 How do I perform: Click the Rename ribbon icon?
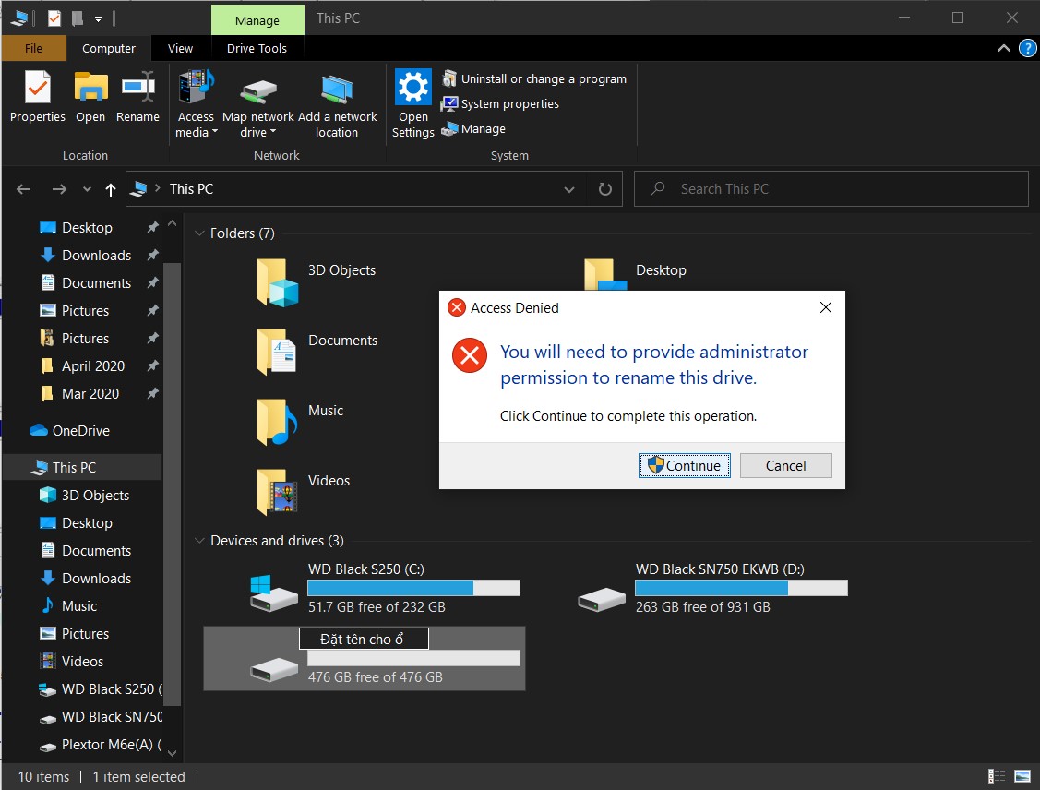[x=137, y=96]
